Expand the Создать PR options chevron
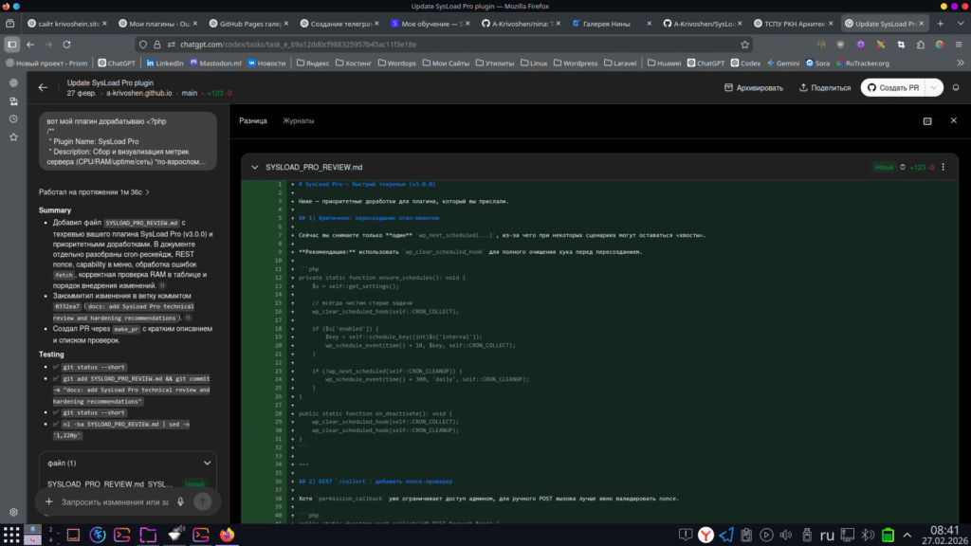This screenshot has height=546, width=971. (x=932, y=87)
